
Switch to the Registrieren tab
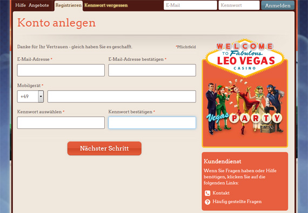pos(69,5)
